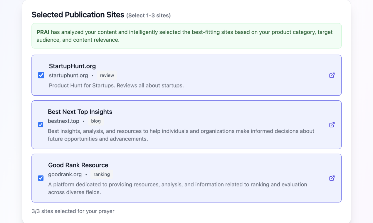373x223 pixels.
Task: Click the startuphunt.org domain text
Action: (x=68, y=75)
